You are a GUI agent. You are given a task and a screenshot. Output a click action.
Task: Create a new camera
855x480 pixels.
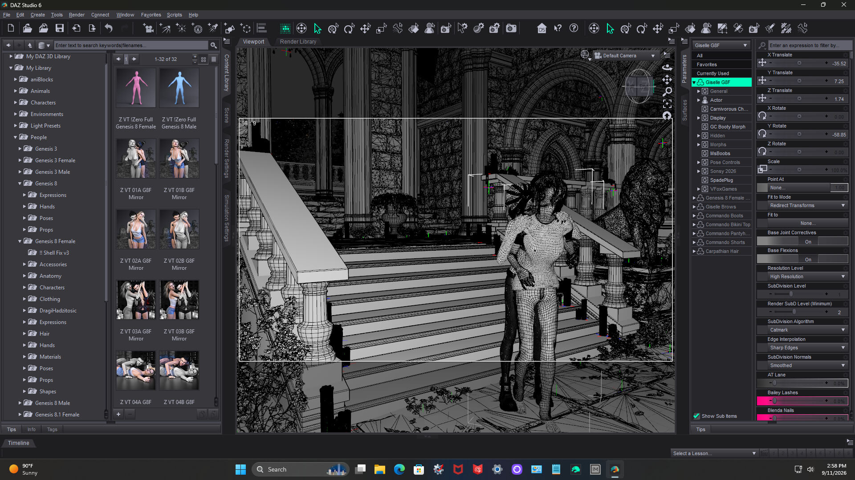[x=148, y=28]
